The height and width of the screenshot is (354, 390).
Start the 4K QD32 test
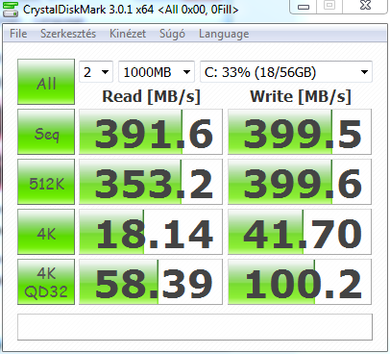[46, 282]
